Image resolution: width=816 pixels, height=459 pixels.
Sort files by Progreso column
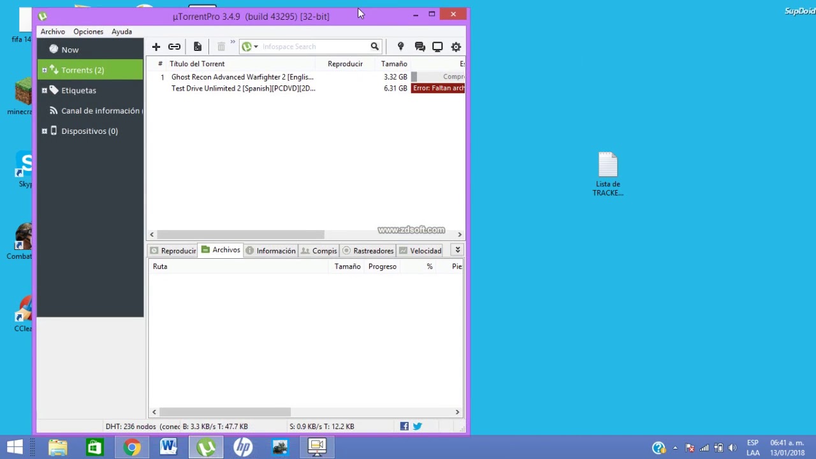point(382,266)
